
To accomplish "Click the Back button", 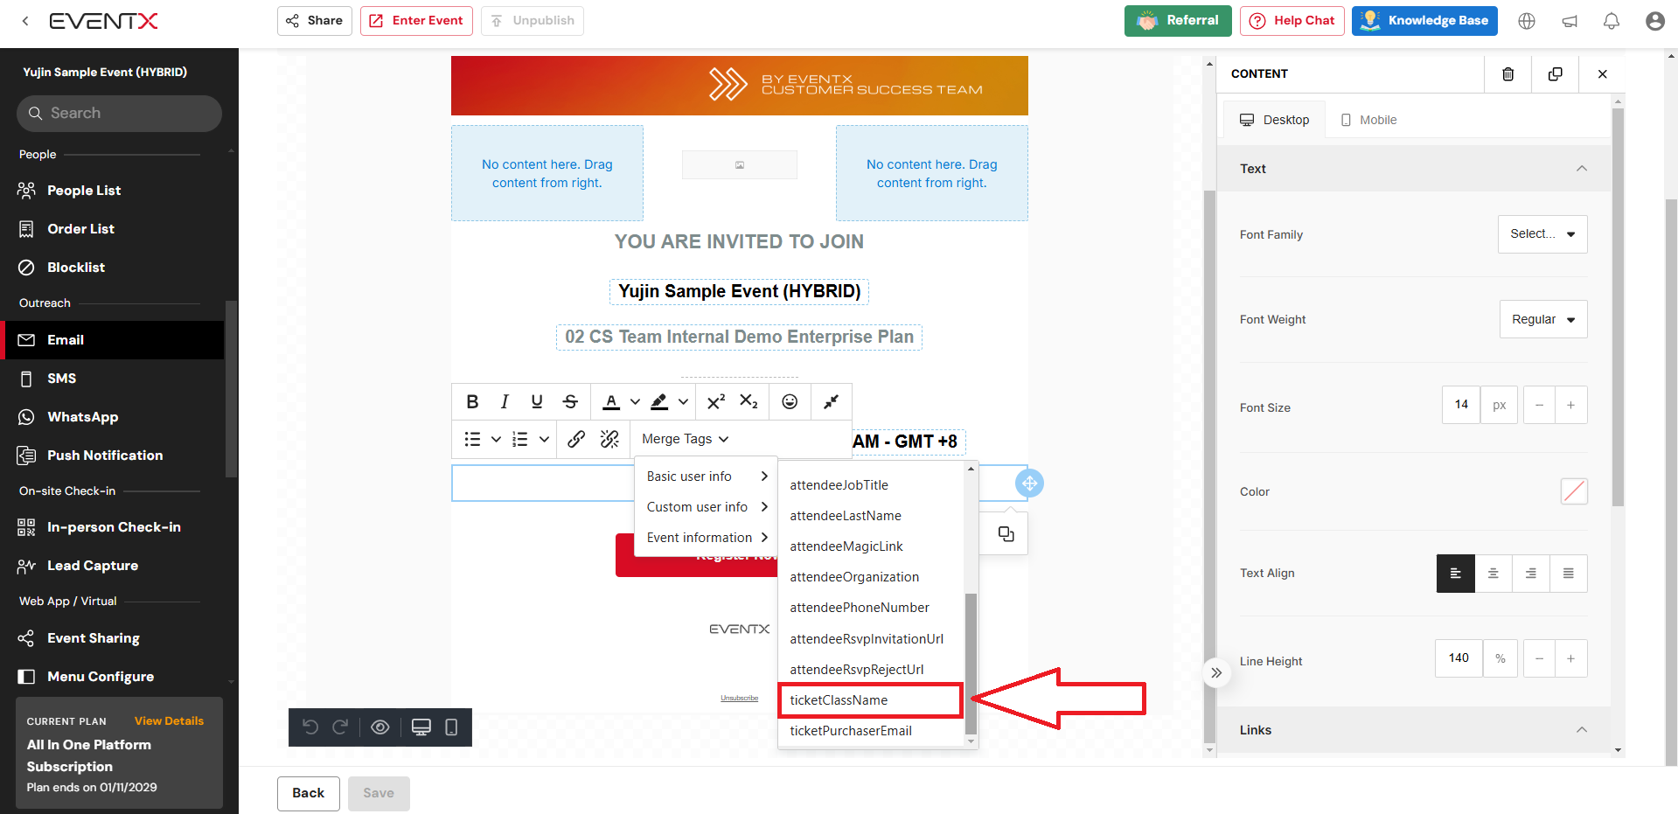I will tap(309, 793).
